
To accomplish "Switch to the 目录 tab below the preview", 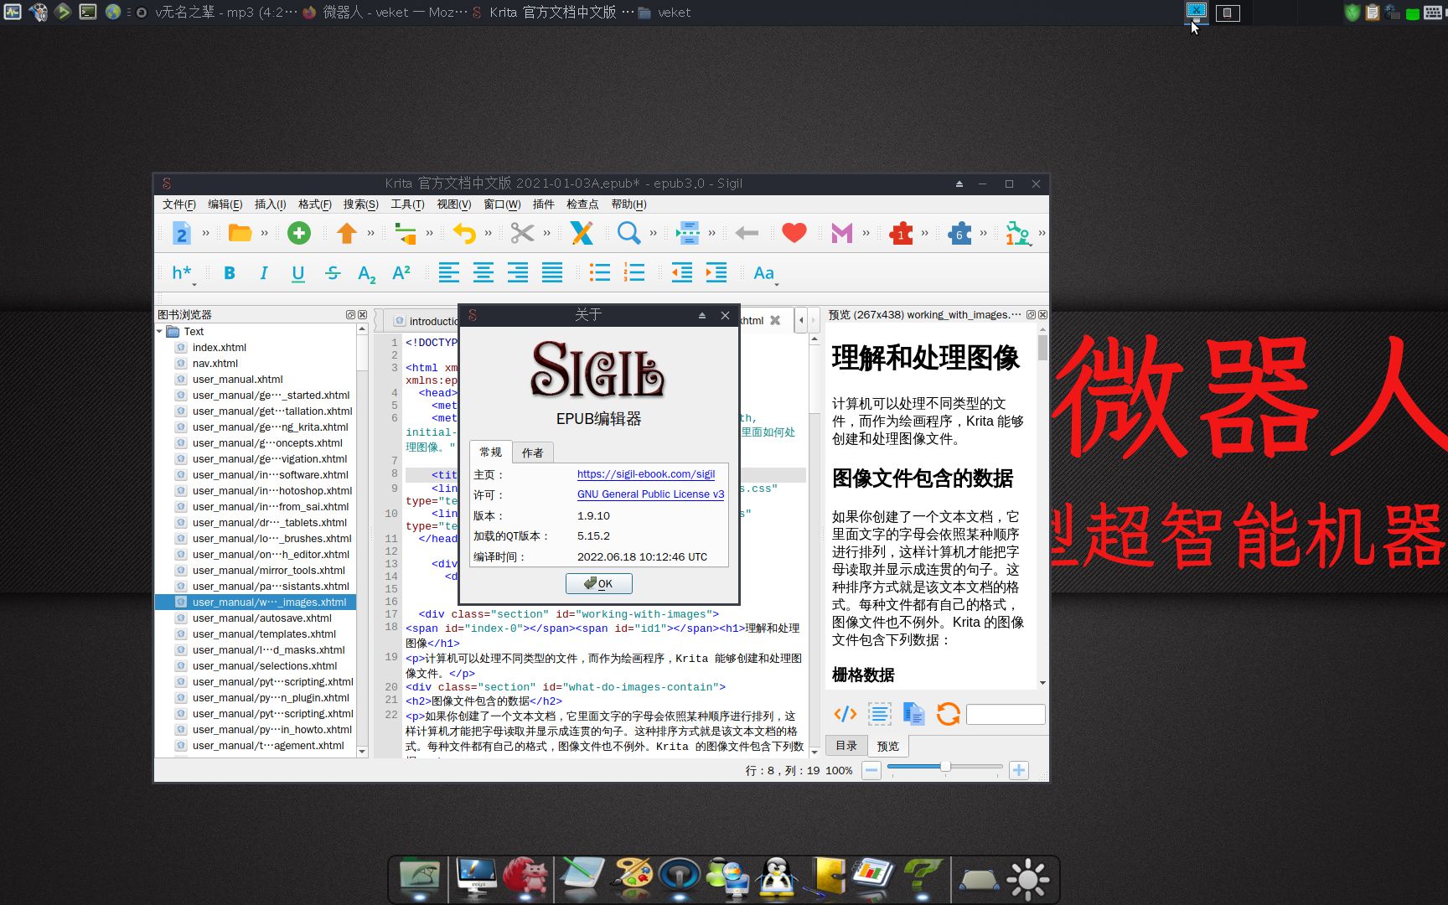I will (846, 746).
